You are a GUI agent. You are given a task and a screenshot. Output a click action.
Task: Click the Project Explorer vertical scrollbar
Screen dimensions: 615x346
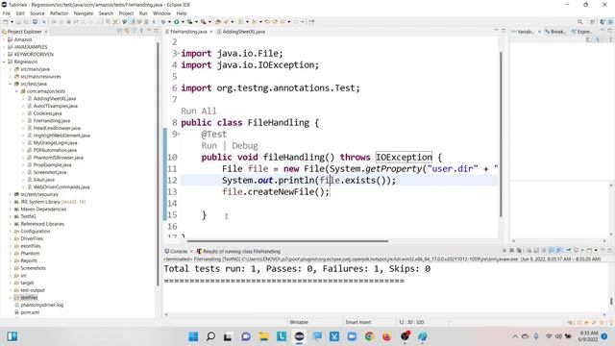pos(158,164)
